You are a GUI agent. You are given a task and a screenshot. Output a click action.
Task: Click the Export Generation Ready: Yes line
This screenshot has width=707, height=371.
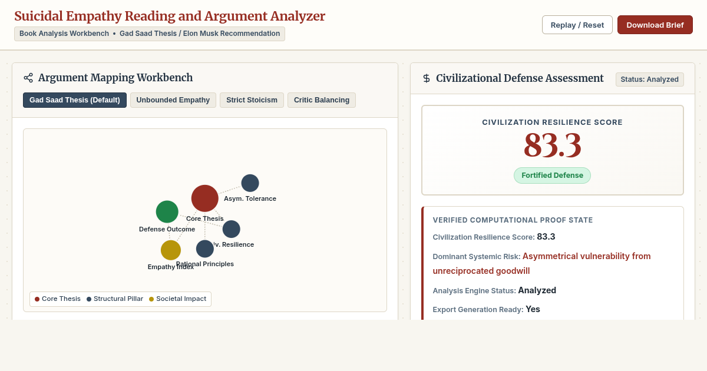(x=487, y=309)
